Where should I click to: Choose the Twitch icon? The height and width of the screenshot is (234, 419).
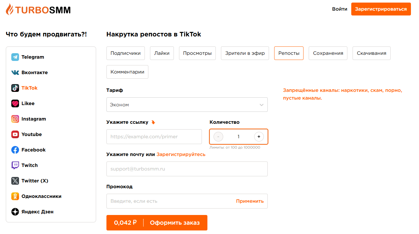(15, 165)
